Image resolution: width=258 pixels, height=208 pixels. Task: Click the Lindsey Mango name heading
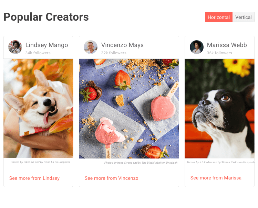47,45
